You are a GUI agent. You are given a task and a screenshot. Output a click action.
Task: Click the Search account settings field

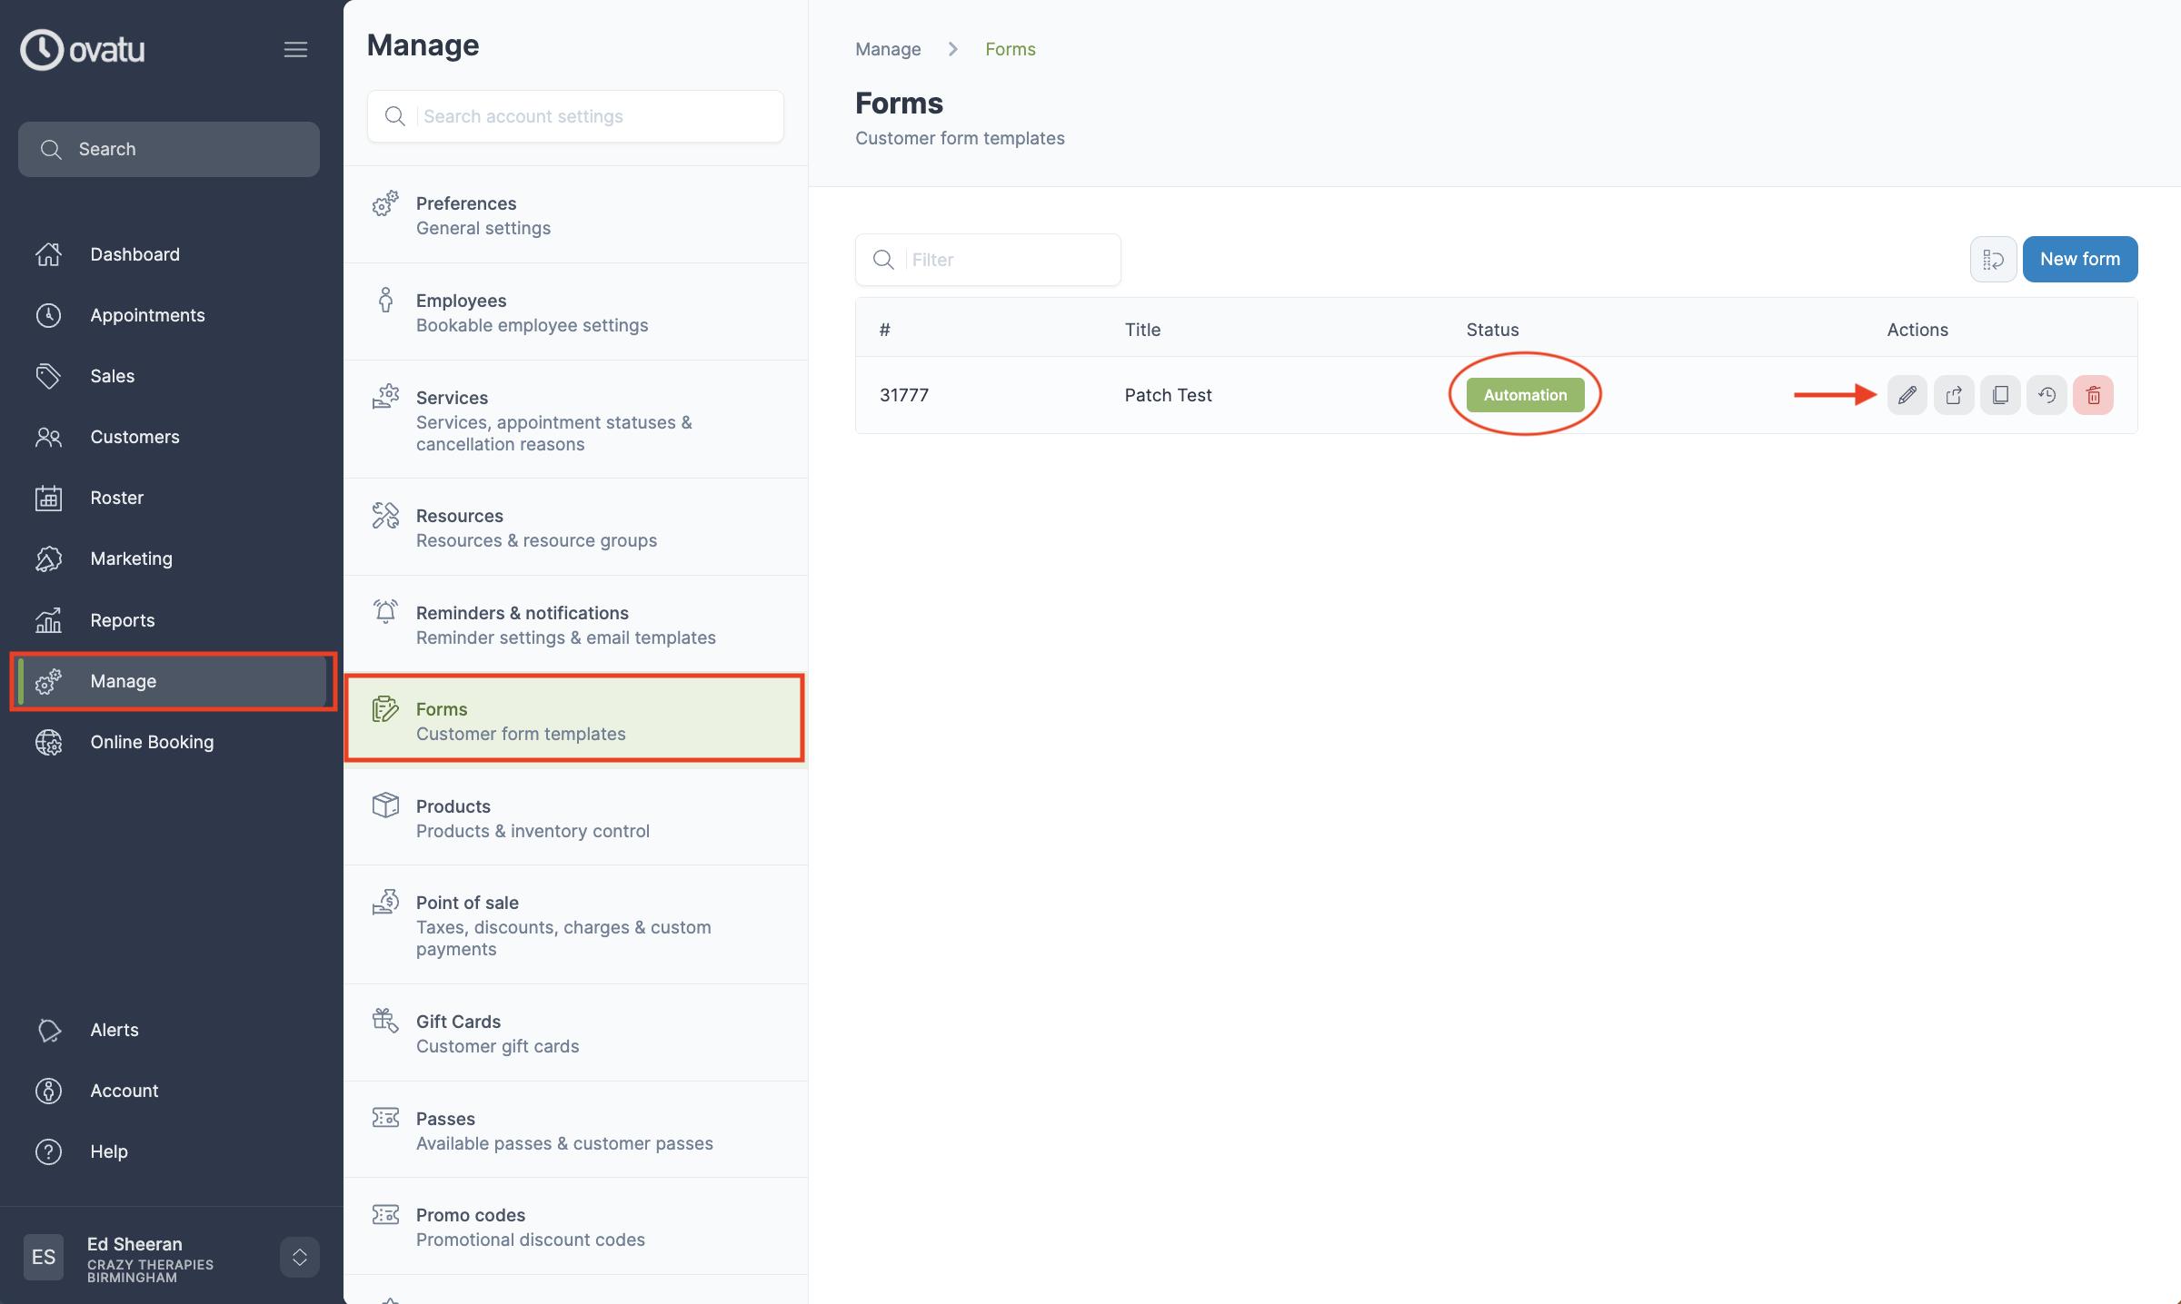pyautogui.click(x=574, y=115)
